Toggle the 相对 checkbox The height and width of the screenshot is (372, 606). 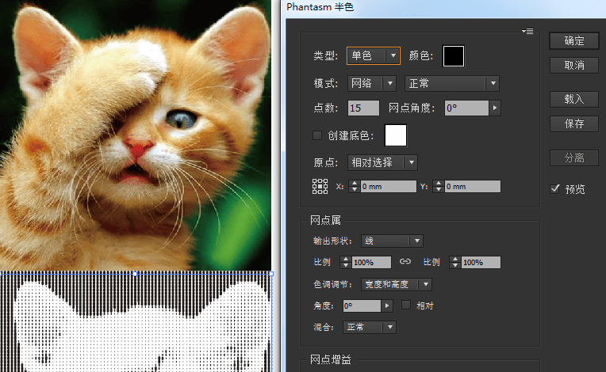[406, 306]
